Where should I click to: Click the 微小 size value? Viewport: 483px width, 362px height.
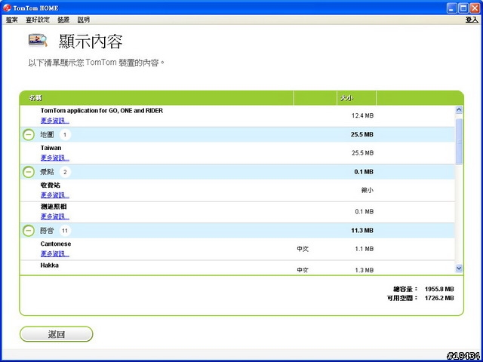click(x=368, y=190)
